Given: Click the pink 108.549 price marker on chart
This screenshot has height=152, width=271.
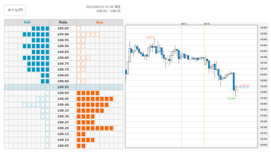Looking at the screenshot, I should pyautogui.click(x=245, y=86).
